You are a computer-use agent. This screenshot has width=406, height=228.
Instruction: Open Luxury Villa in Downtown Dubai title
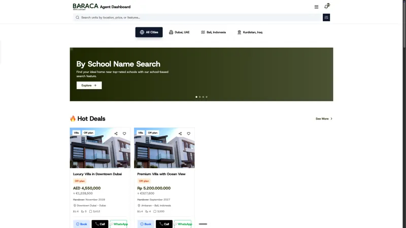pos(97,174)
